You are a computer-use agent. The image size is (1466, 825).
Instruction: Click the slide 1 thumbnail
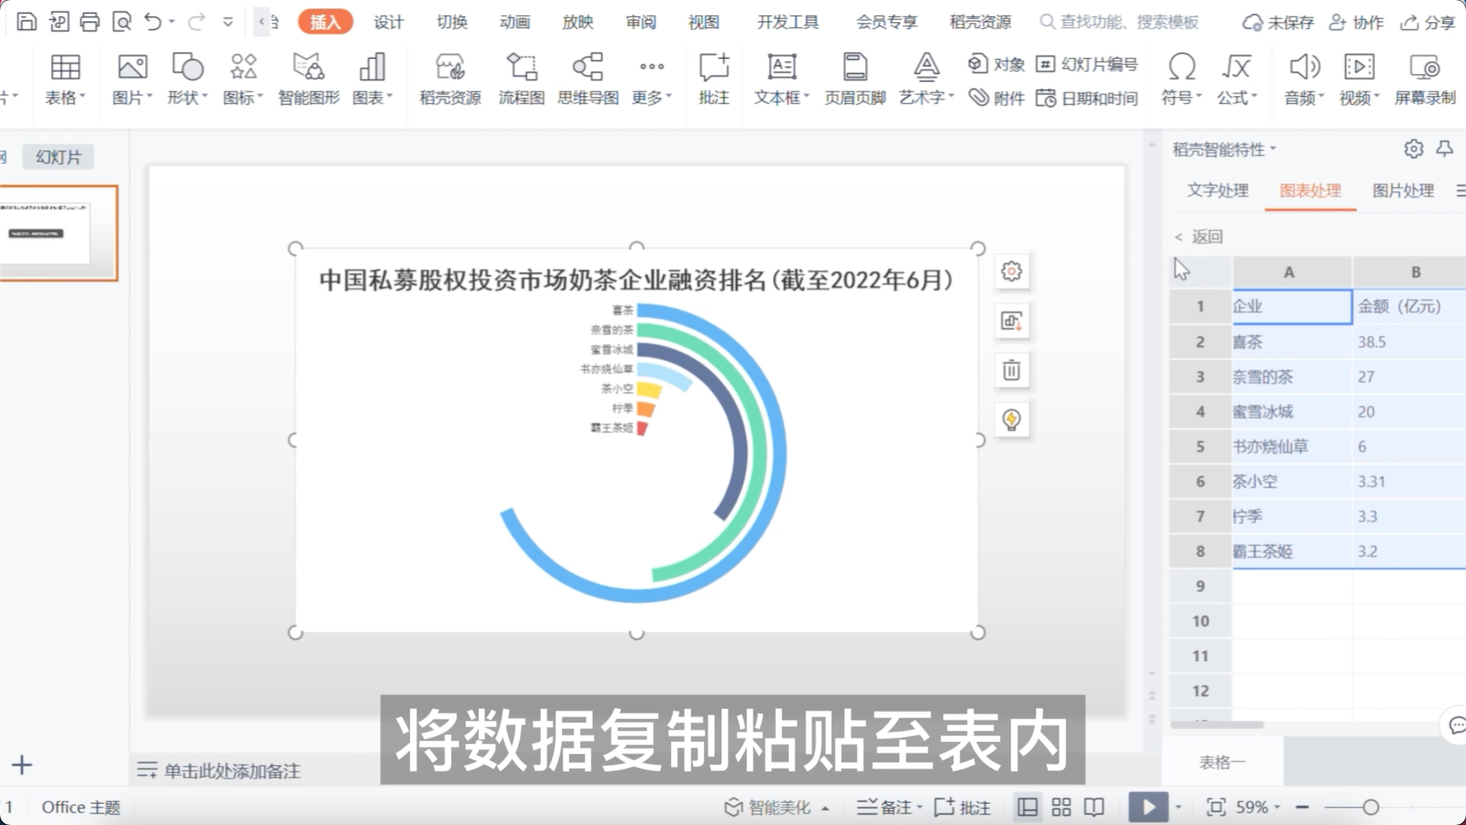click(58, 233)
